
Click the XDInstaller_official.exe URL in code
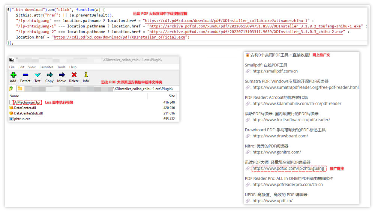click(119, 37)
